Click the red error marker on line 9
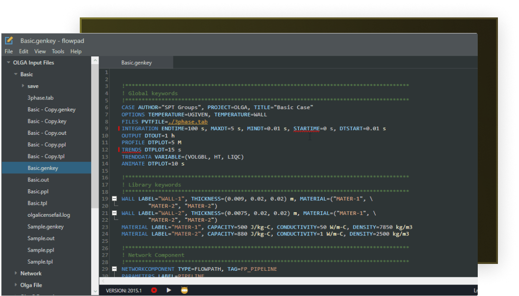The width and height of the screenshot is (519, 296). point(119,129)
